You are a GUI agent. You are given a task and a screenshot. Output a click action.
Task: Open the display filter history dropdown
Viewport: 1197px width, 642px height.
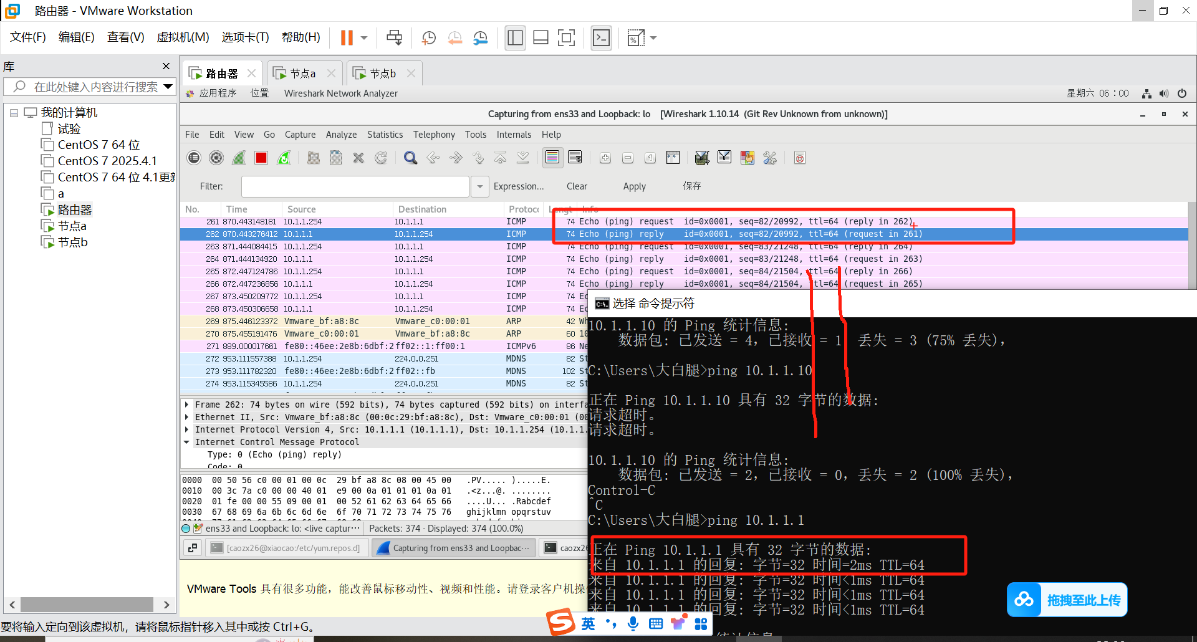click(479, 186)
